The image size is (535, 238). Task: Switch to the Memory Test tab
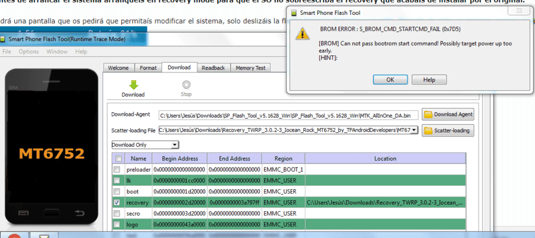[250, 68]
